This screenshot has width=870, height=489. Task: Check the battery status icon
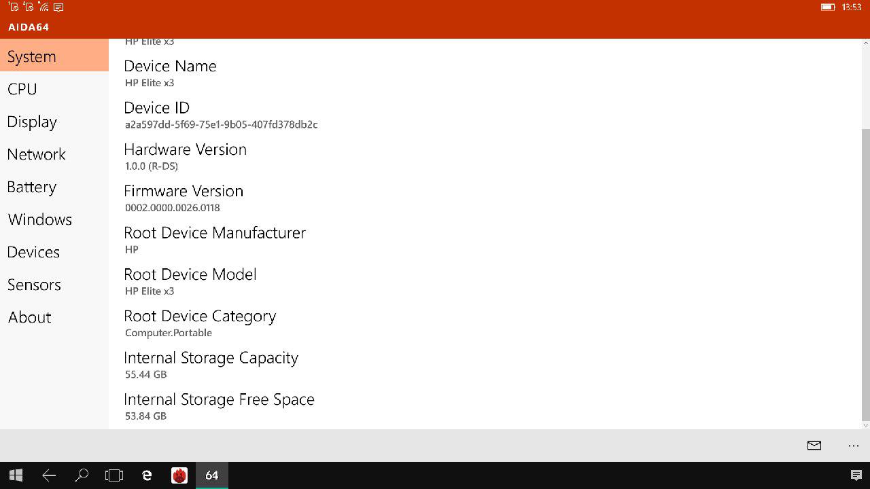(828, 7)
